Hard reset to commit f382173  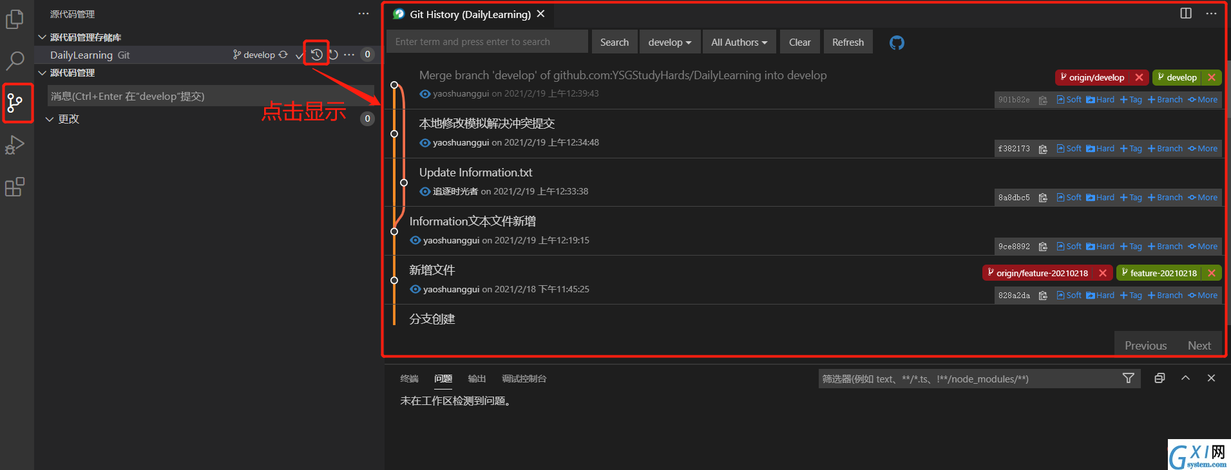(1100, 149)
